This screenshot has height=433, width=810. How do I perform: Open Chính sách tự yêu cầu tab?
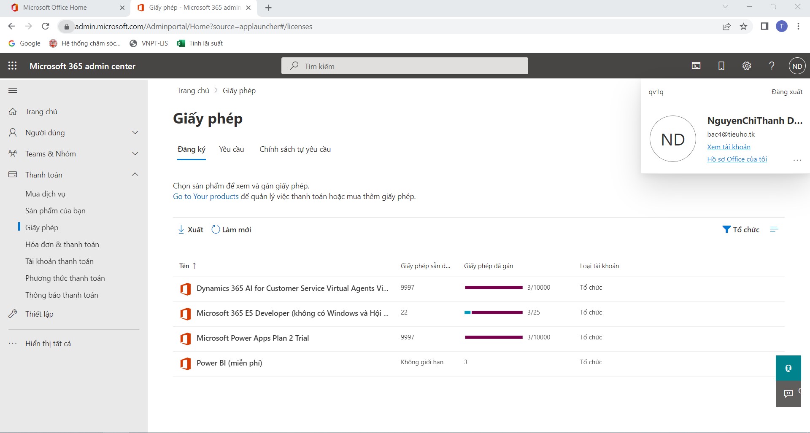point(295,149)
